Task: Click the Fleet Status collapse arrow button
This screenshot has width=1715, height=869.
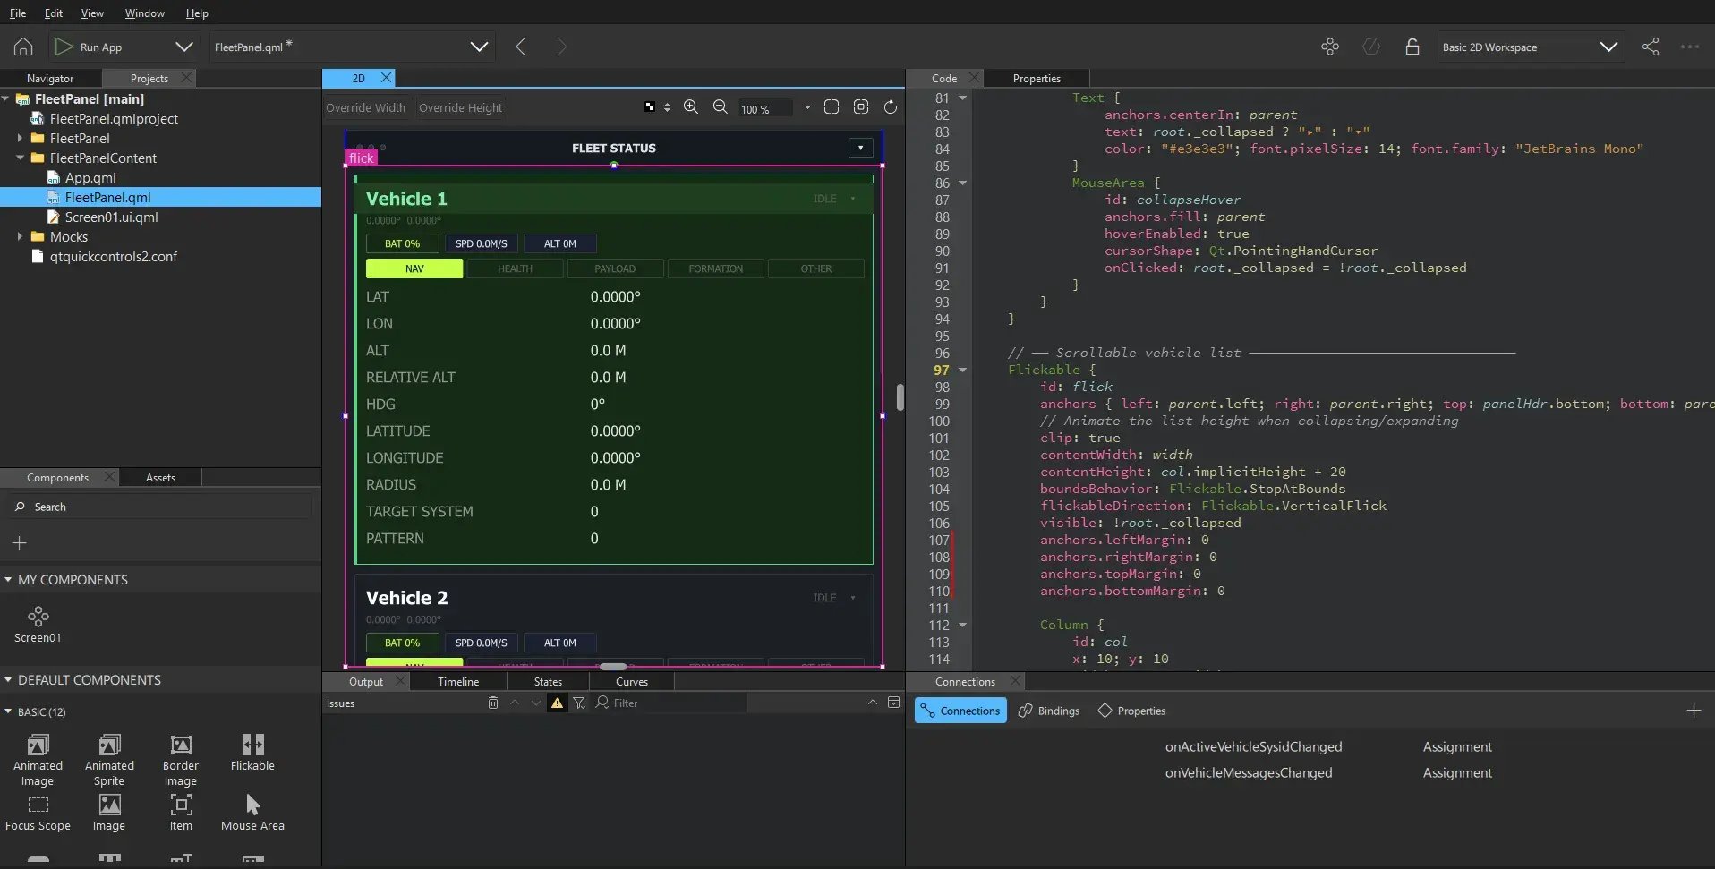Action: click(860, 148)
